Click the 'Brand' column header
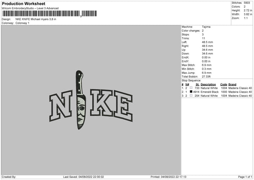This screenshot has height=180, width=254. pos(232,84)
